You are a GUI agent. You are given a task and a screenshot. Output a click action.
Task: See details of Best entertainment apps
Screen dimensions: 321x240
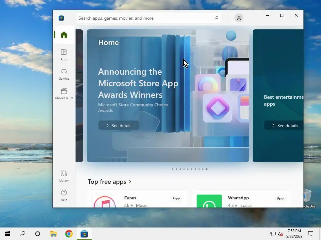[284, 126]
